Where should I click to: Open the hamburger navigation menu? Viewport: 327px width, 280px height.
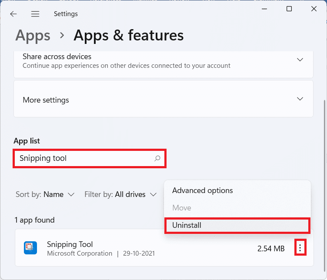tap(35, 14)
